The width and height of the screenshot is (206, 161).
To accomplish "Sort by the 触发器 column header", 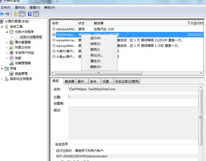I will (139, 23).
